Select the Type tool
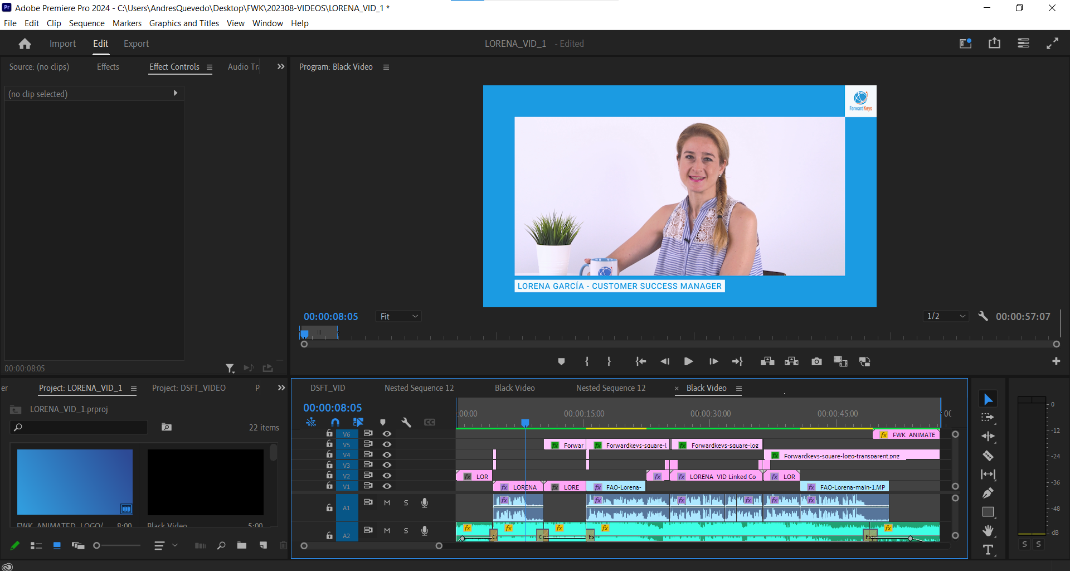Screen dimensions: 1070x571 pos(988,550)
